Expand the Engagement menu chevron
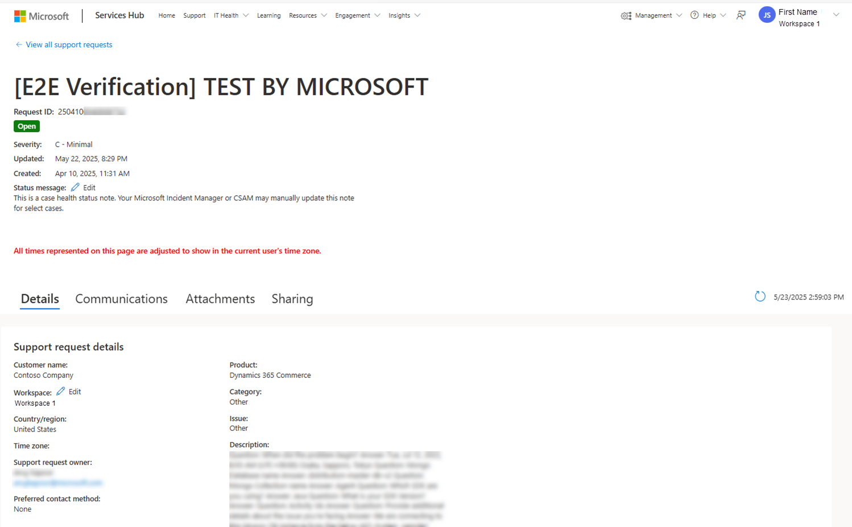This screenshot has width=852, height=527. [377, 15]
